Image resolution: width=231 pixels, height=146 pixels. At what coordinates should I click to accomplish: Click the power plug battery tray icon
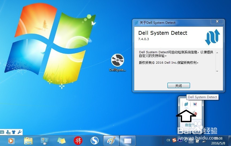(197, 141)
